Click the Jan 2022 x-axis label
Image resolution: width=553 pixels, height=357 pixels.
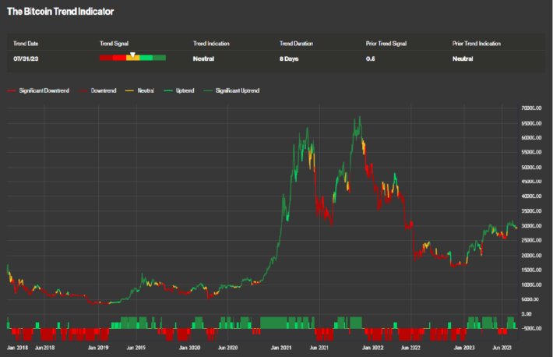[x=373, y=348]
